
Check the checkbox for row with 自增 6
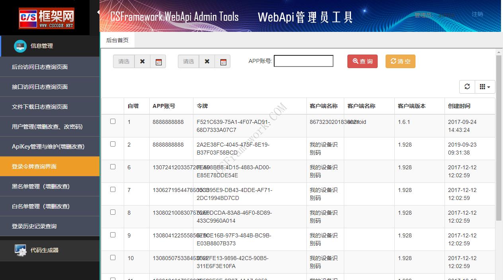pos(112,167)
